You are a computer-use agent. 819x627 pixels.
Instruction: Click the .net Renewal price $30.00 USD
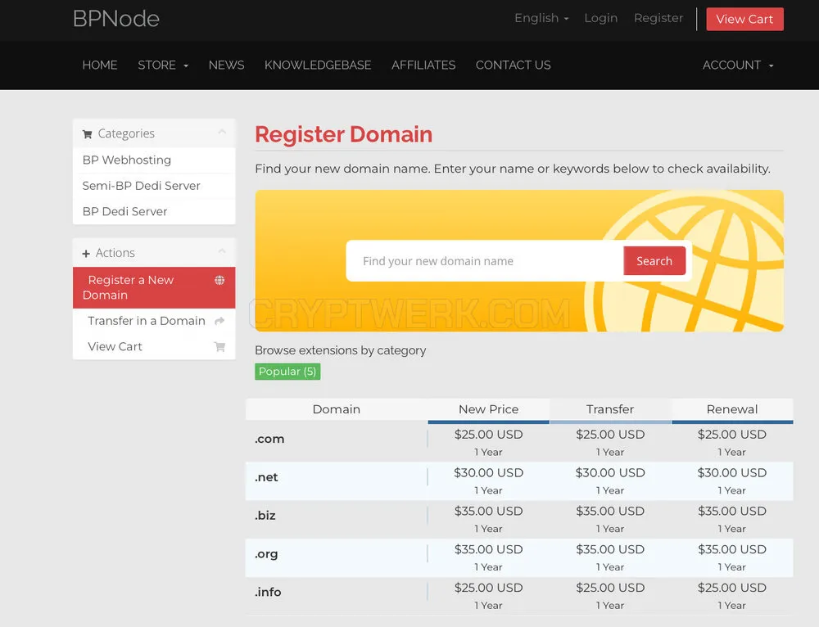click(x=731, y=473)
